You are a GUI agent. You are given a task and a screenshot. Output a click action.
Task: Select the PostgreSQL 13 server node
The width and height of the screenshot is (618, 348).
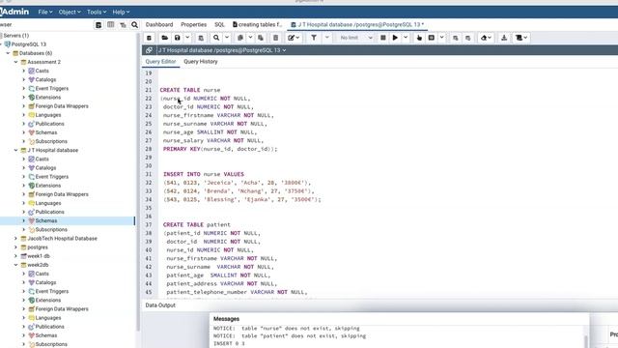(x=28, y=44)
